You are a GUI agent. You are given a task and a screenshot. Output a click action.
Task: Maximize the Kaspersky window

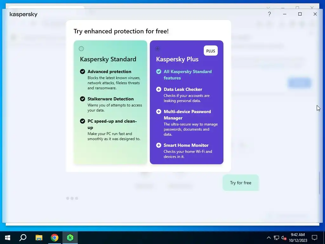click(x=300, y=14)
